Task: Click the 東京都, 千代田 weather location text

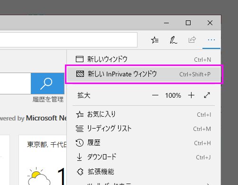Action: tap(47, 145)
